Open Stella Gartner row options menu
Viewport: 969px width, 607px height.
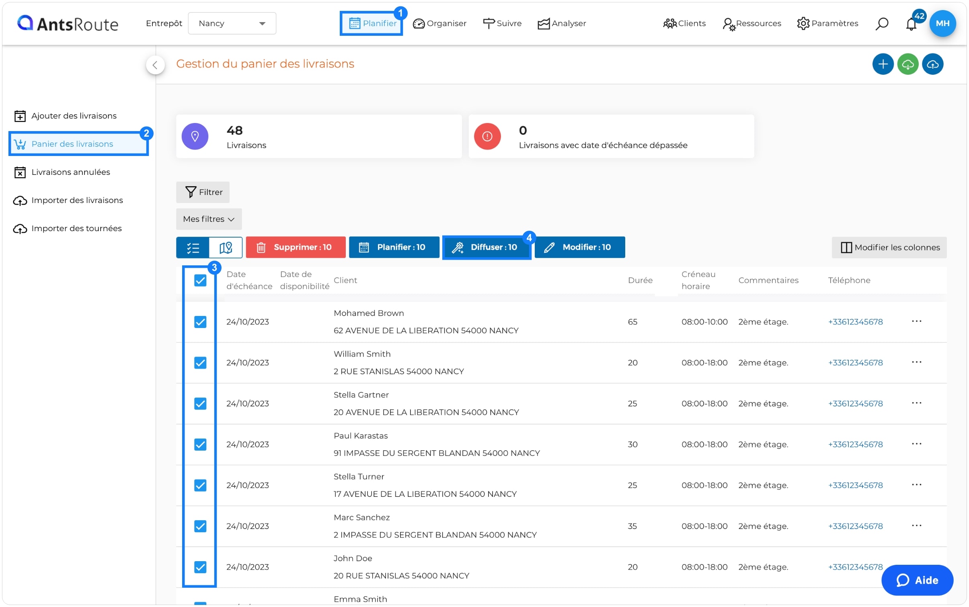[x=916, y=403]
